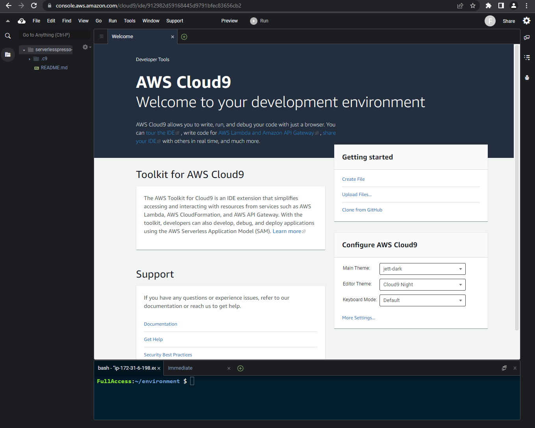Viewport: 535px width, 428px height.
Task: Open the View menu
Action: 83,21
